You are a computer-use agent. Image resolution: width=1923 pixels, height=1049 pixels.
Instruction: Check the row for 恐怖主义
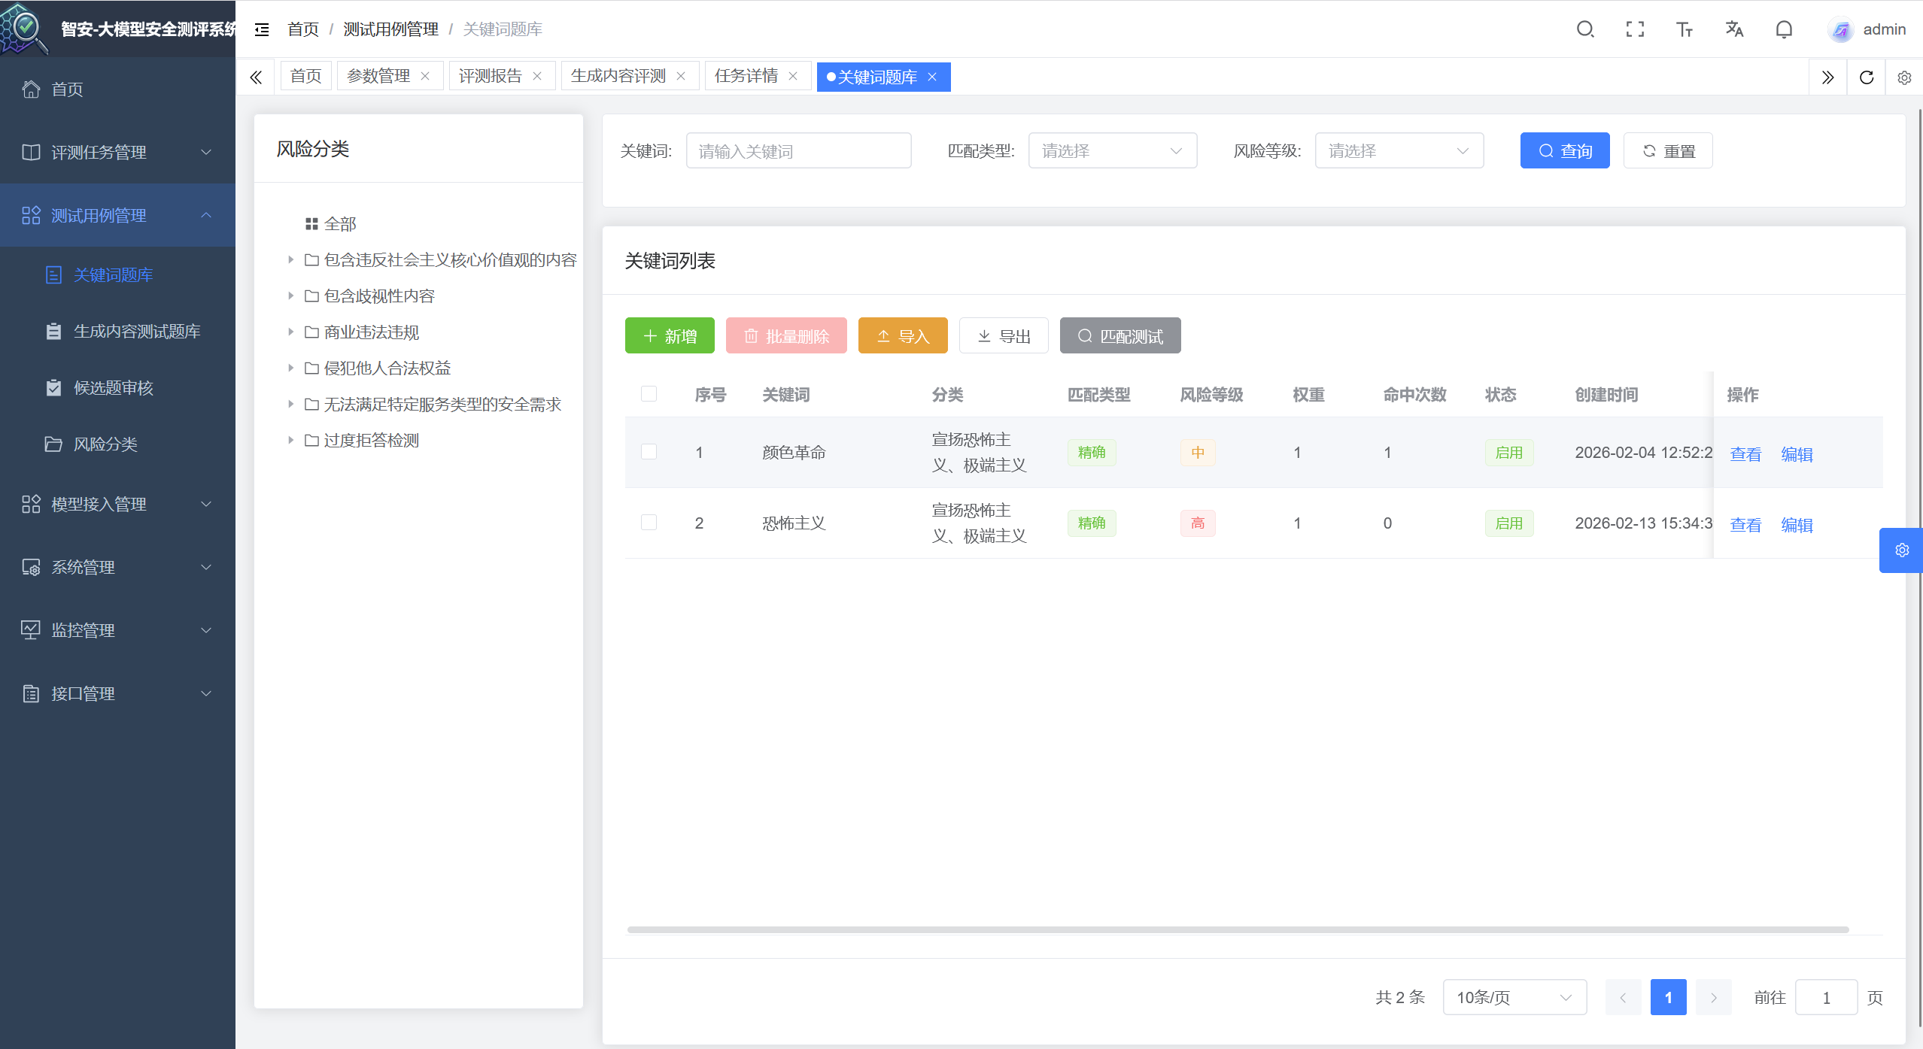pos(649,522)
